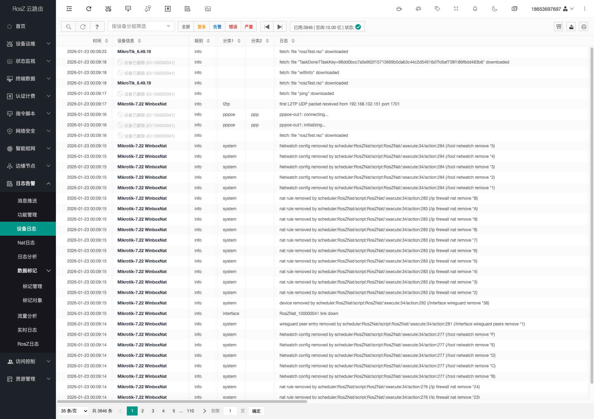594x419 pixels.
Task: Open the theme palette icon
Action: (418, 9)
